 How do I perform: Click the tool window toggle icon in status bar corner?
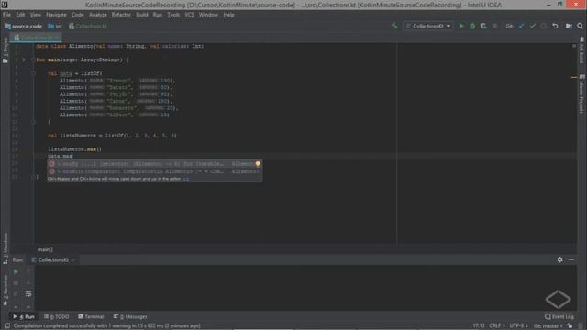click(x=6, y=326)
